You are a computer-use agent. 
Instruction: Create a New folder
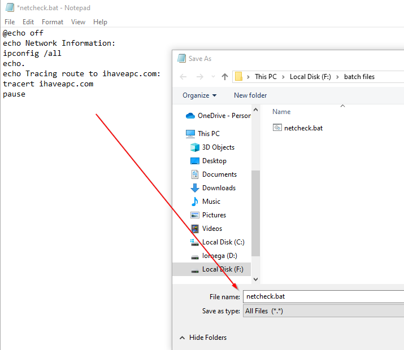tap(250, 95)
